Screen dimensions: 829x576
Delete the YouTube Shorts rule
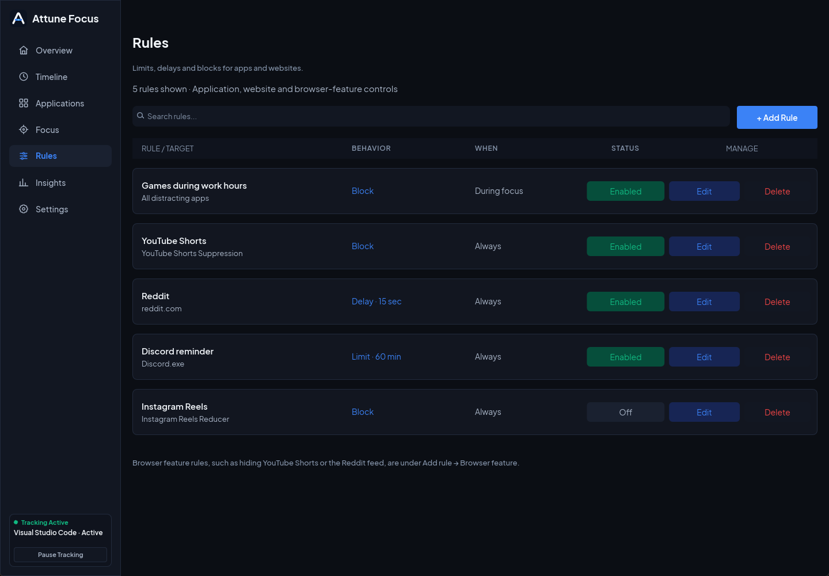pyautogui.click(x=777, y=246)
